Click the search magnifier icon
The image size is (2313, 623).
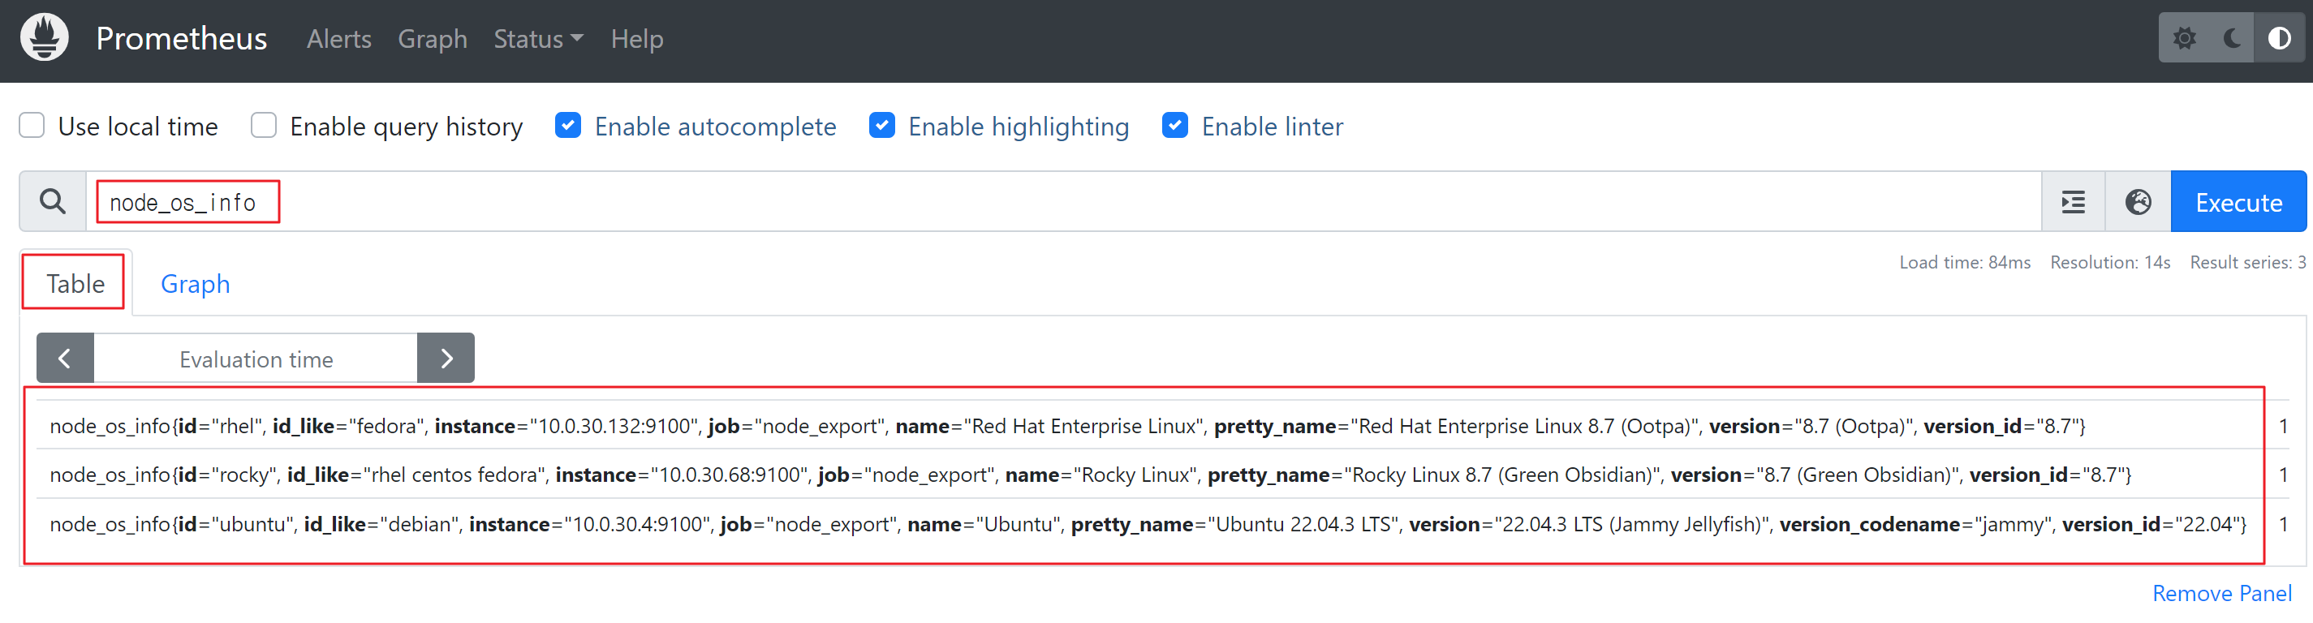pyautogui.click(x=53, y=201)
